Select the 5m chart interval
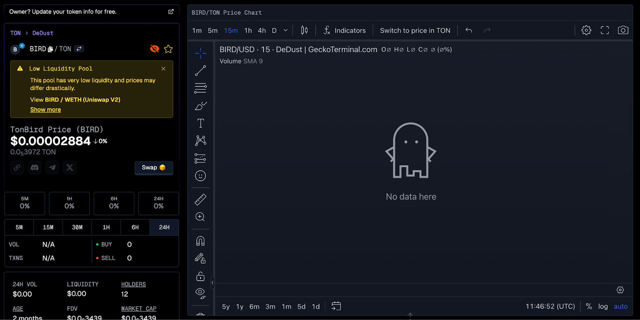This screenshot has width=640, height=320. click(x=213, y=30)
